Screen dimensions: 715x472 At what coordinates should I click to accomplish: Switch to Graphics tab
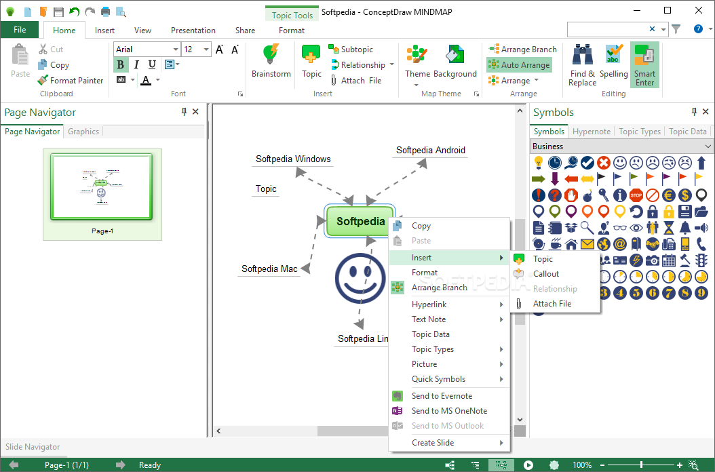[x=83, y=132]
